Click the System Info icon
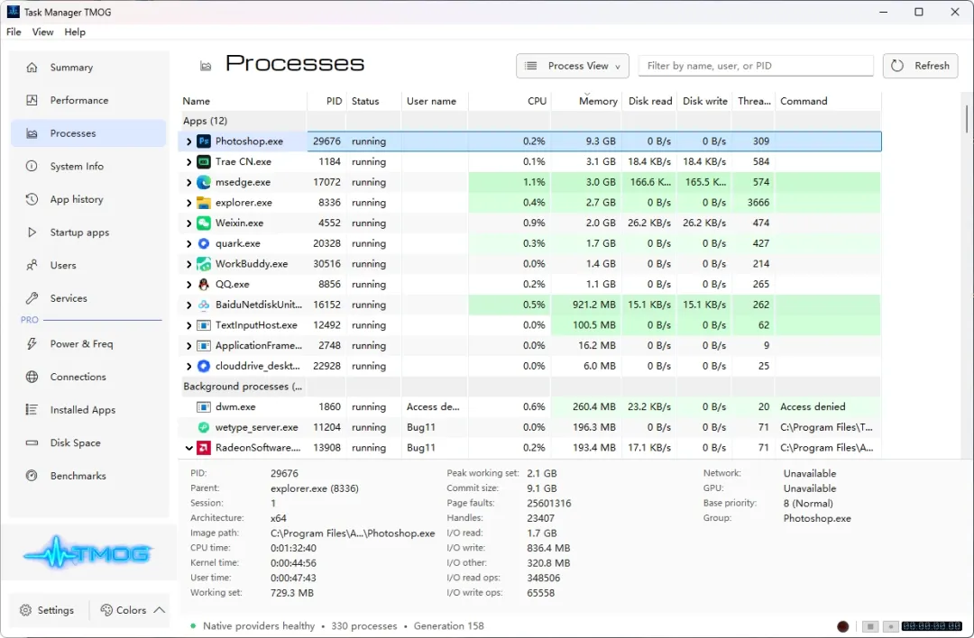This screenshot has height=638, width=974. pyautogui.click(x=32, y=166)
